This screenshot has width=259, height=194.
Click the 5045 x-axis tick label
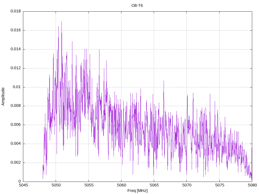[x=23, y=185]
